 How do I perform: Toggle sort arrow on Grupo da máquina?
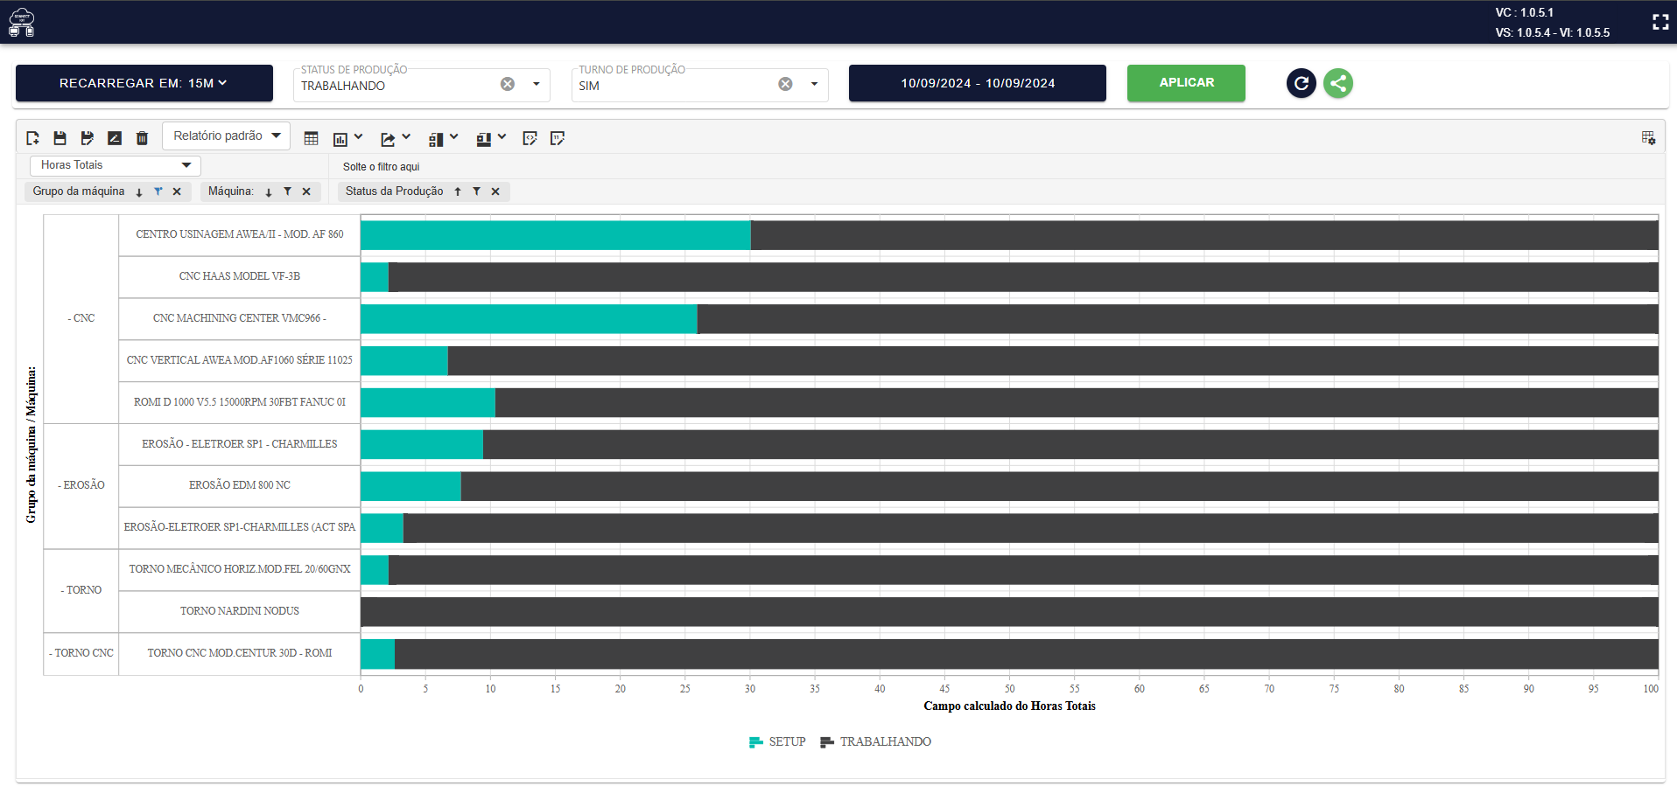click(x=139, y=191)
